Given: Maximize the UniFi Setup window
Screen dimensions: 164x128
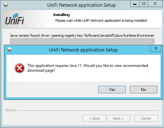Looking at the screenshot, I should click(x=143, y=4).
